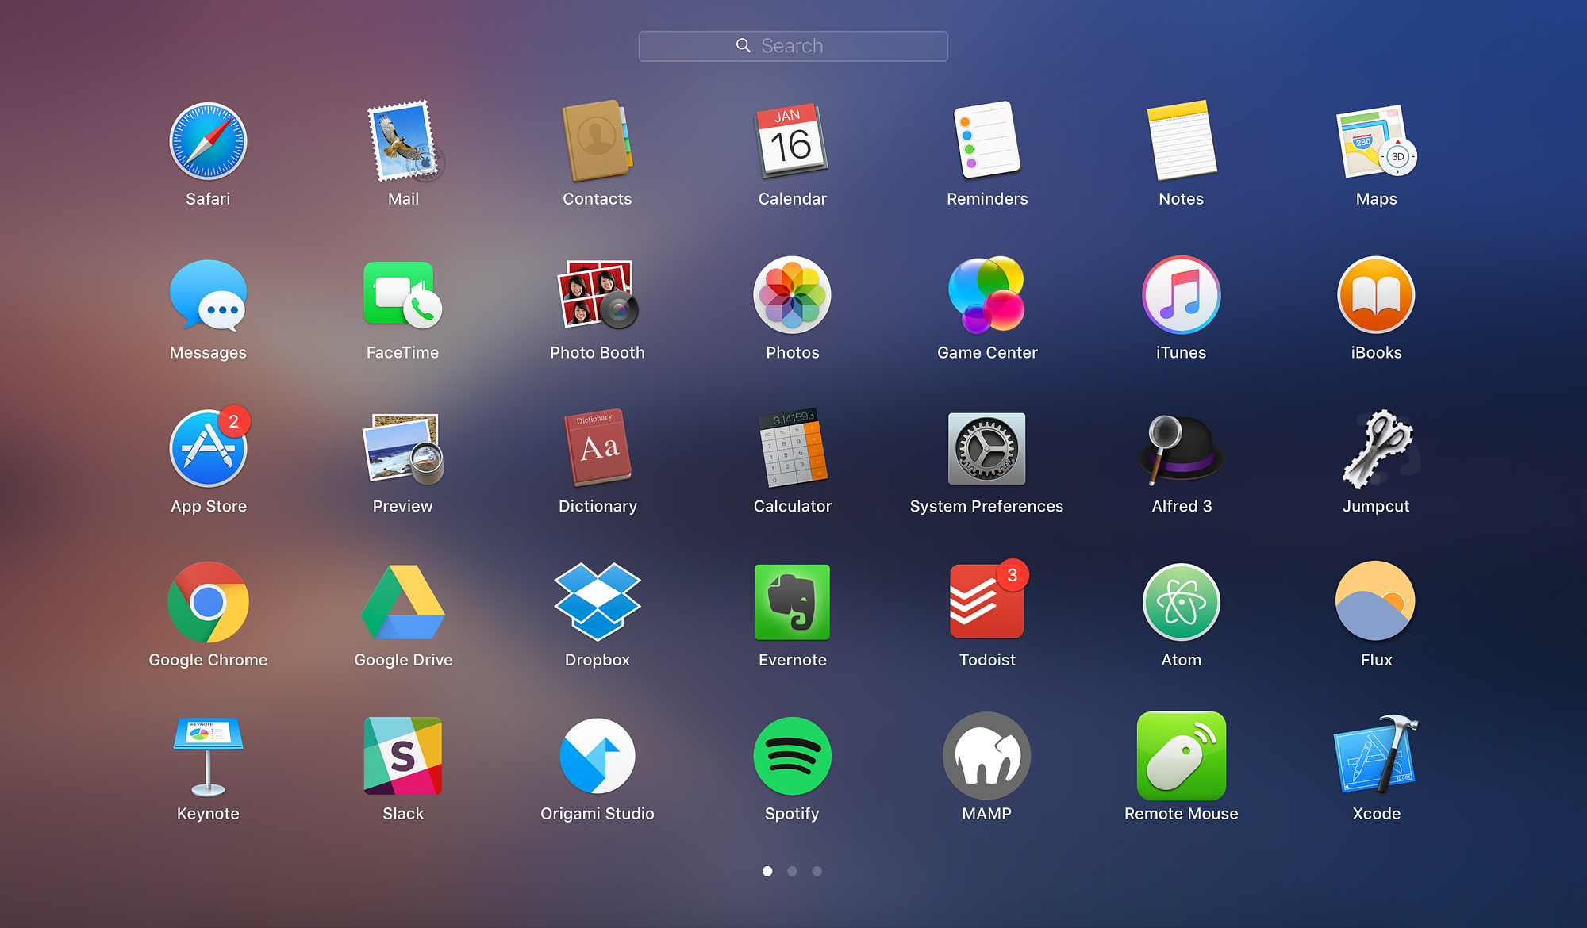
Task: Launch Spotify
Action: (x=792, y=756)
